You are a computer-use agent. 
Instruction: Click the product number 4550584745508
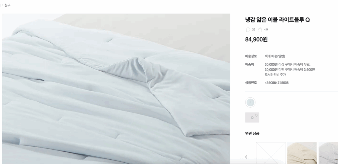pos(277,83)
